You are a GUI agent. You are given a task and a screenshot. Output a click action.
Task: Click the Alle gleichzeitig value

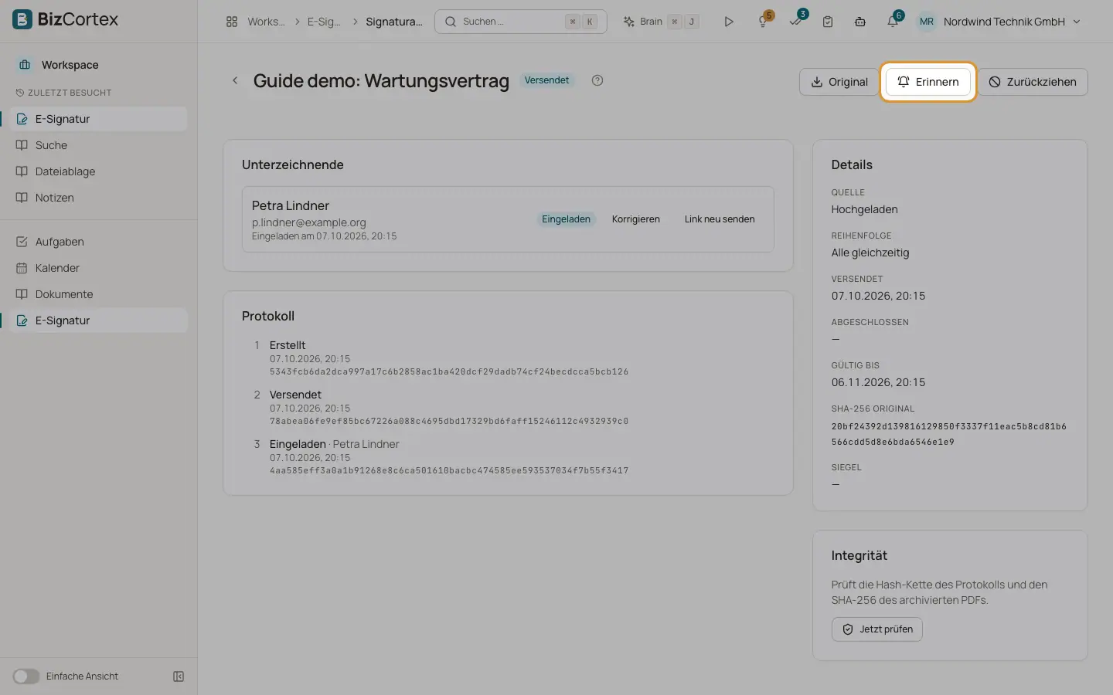coord(870,253)
